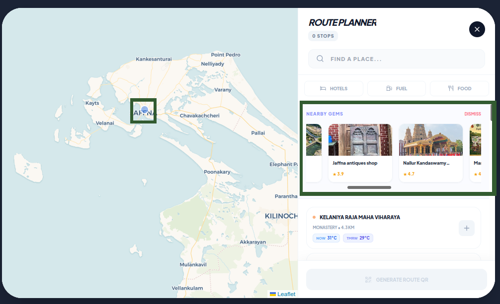Filter by Food places
Image resolution: width=500 pixels, height=304 pixels.
[x=459, y=88]
